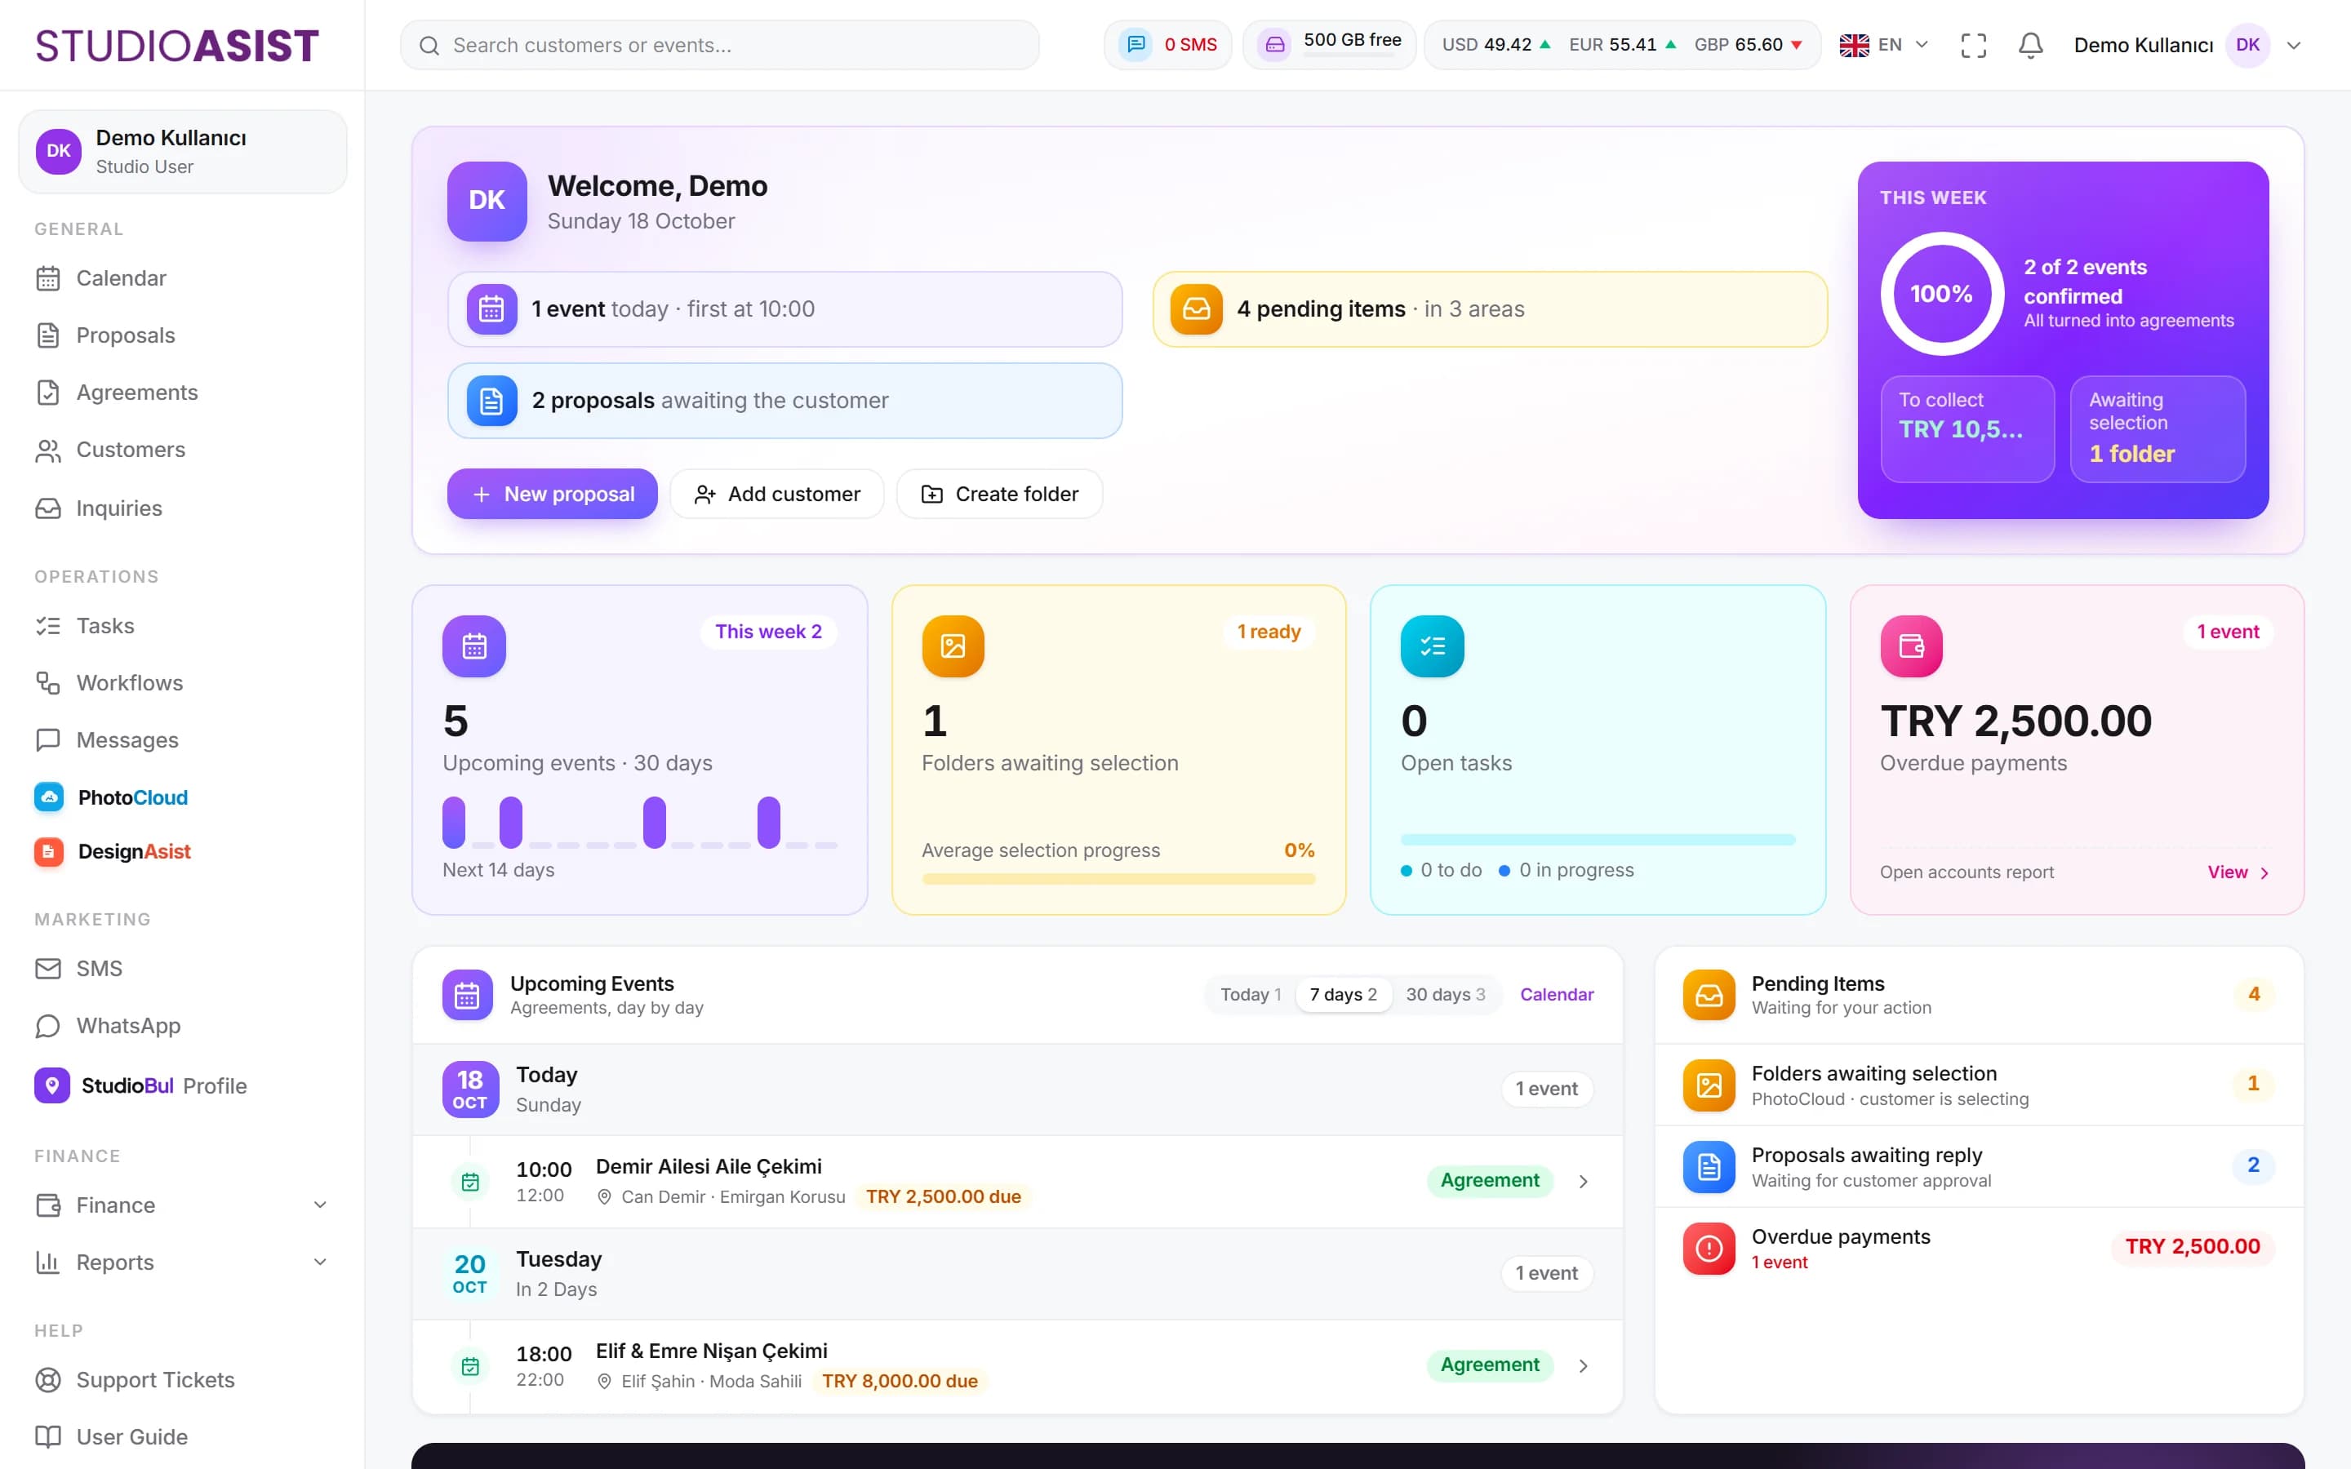This screenshot has height=1469, width=2351.
Task: Expand the Finance sidebar section
Action: pos(182,1205)
